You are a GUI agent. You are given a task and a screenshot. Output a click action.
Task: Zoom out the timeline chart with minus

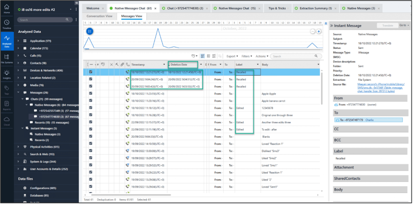[313, 31]
